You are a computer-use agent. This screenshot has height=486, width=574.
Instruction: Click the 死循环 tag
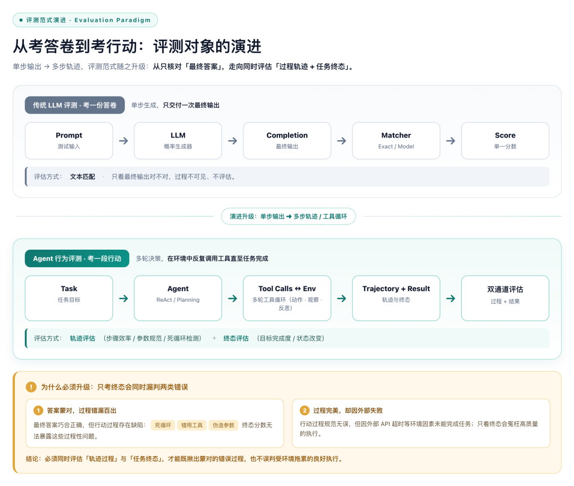tap(163, 425)
